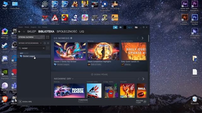The image size is (202, 113).
Task: Click Rocket League link under Season 2 news
Action: click(63, 64)
